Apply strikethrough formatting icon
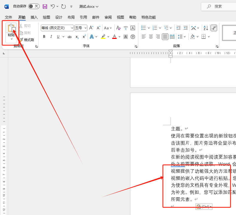The width and height of the screenshot is (236, 215). (70, 37)
